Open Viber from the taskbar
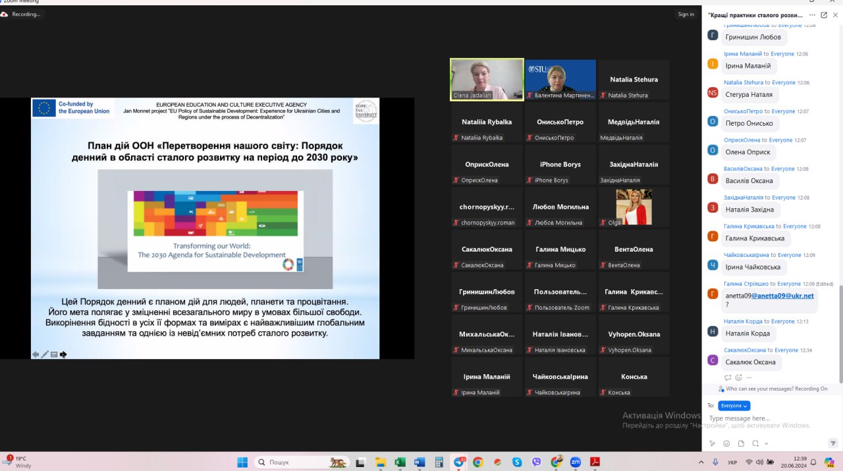This screenshot has height=471, width=843. pyautogui.click(x=536, y=462)
